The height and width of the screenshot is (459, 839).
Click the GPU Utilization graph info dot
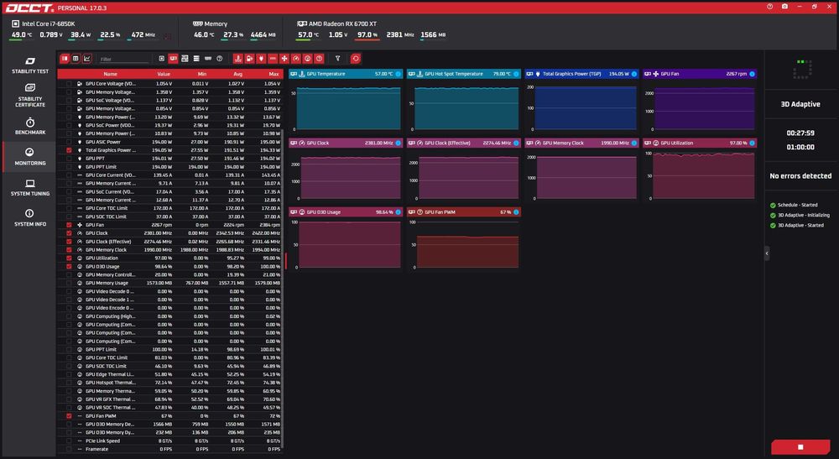[x=753, y=143]
